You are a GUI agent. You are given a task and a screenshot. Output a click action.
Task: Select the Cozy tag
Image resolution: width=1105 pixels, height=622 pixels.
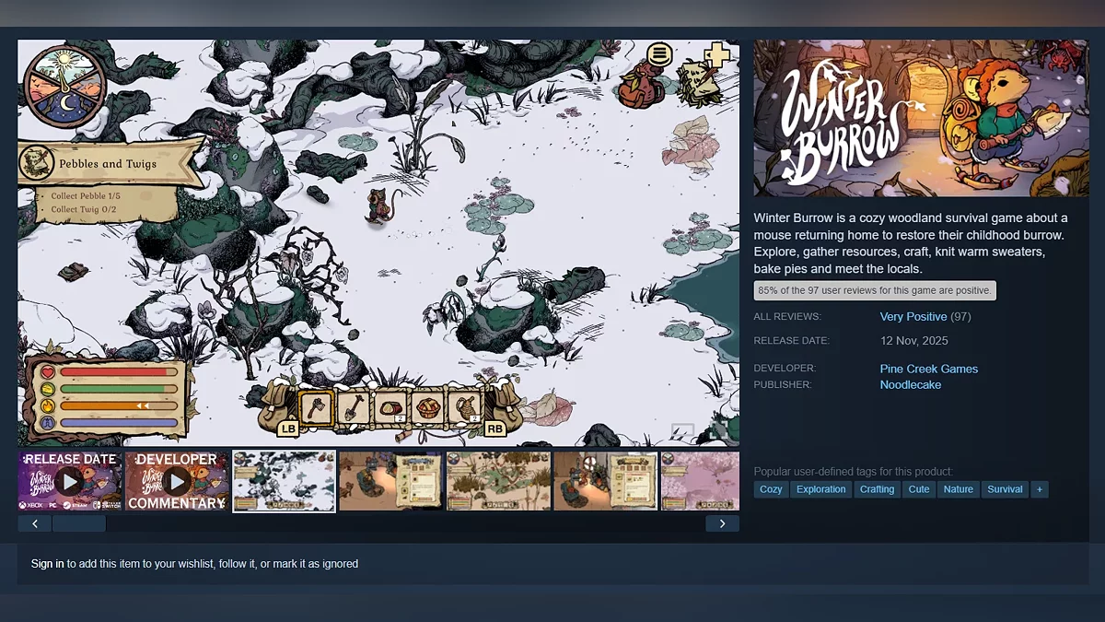771,489
